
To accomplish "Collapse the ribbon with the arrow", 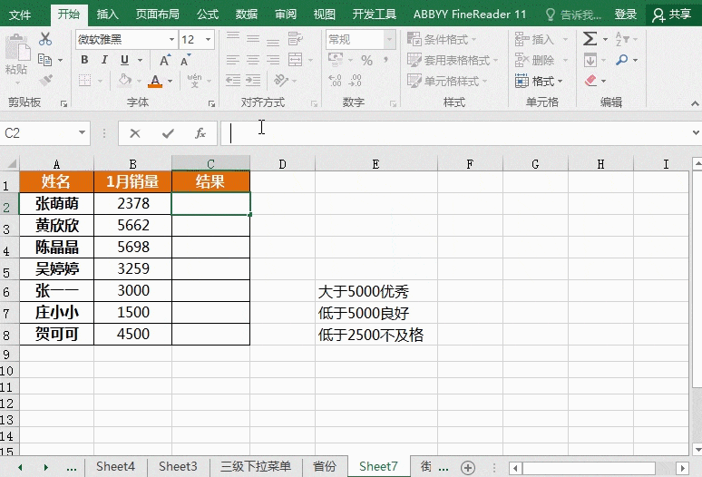I will 695,103.
